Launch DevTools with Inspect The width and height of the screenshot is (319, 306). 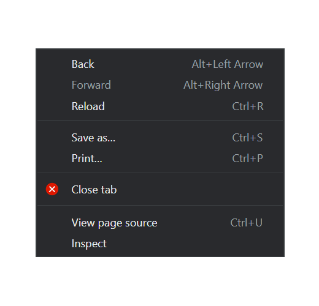160,244
